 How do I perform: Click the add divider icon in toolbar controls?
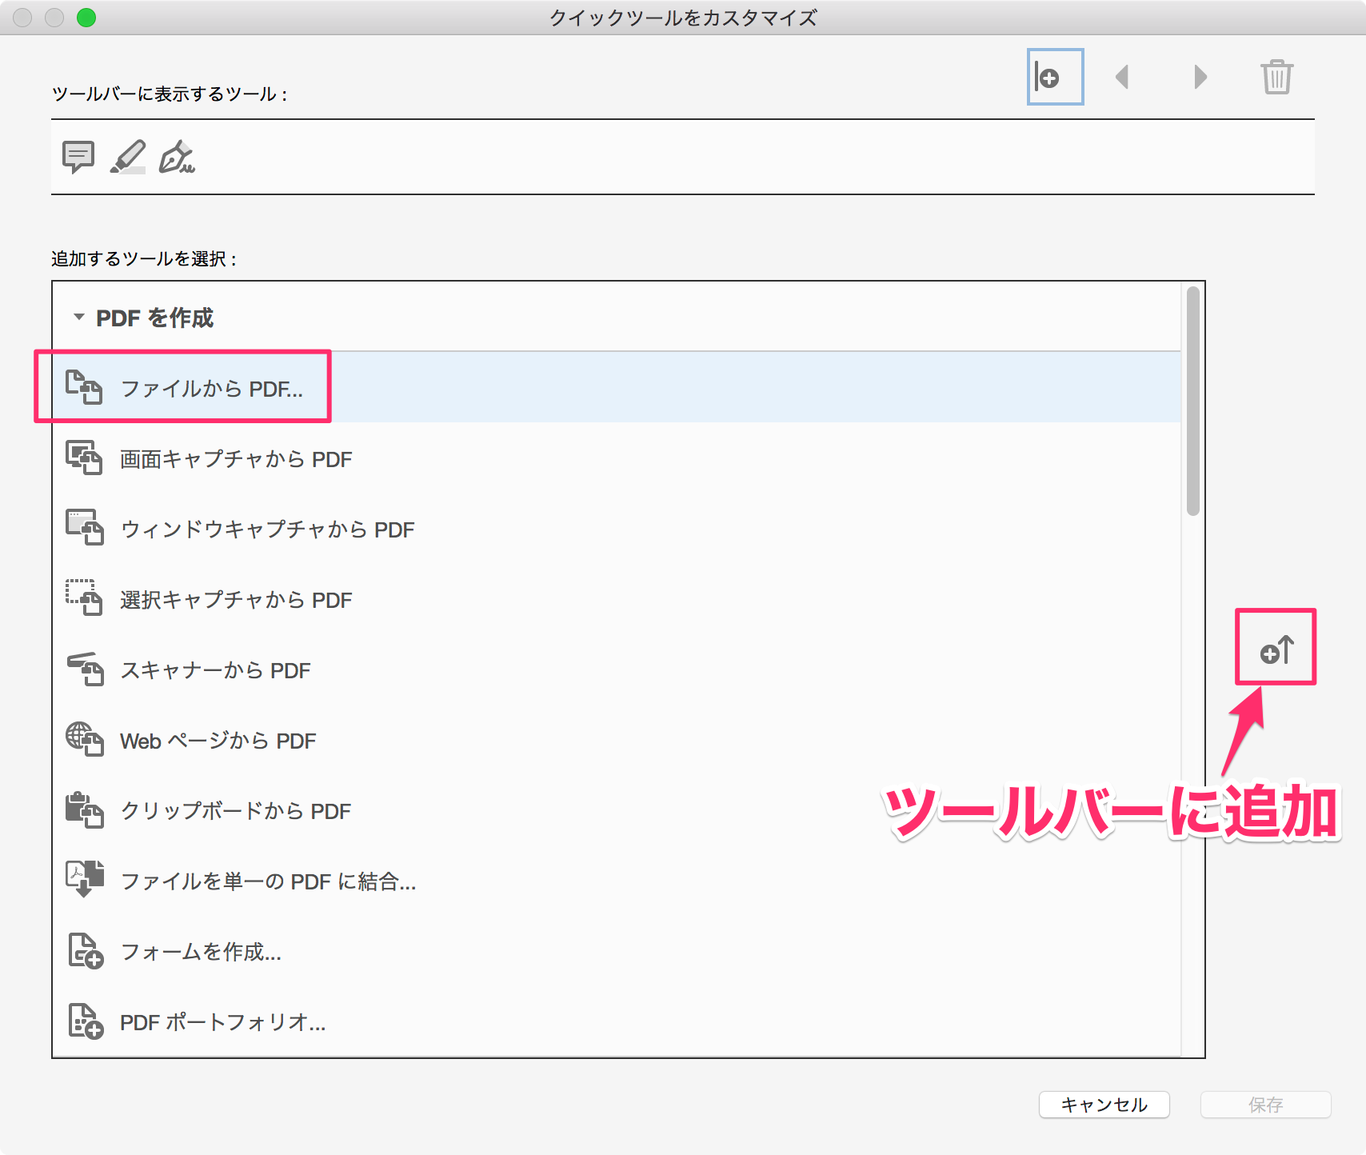click(x=1055, y=77)
